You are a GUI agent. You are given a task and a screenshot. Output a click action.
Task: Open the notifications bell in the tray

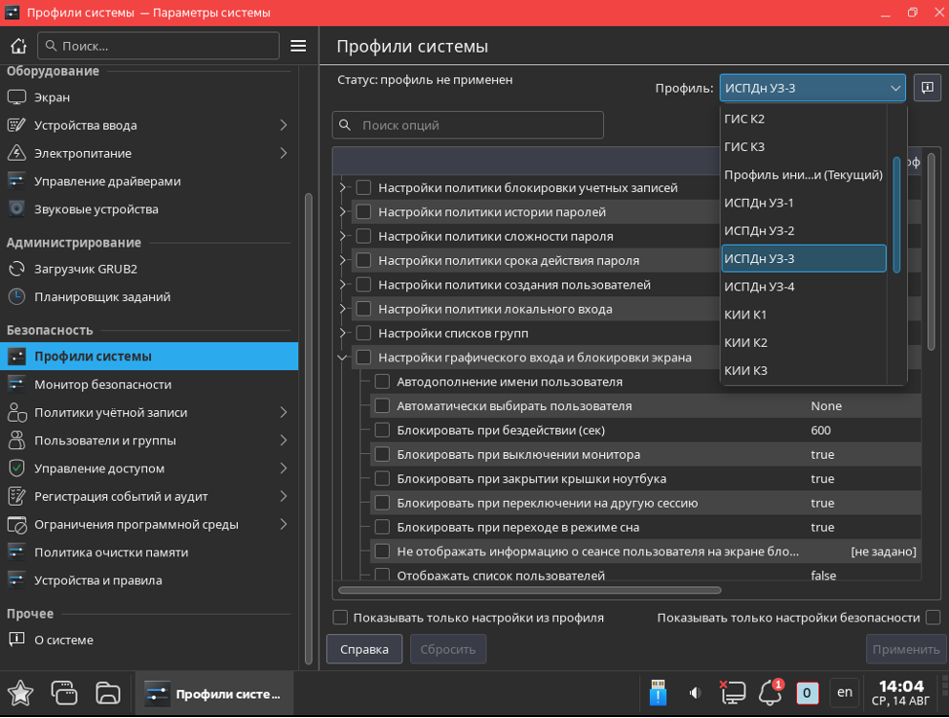(x=771, y=693)
